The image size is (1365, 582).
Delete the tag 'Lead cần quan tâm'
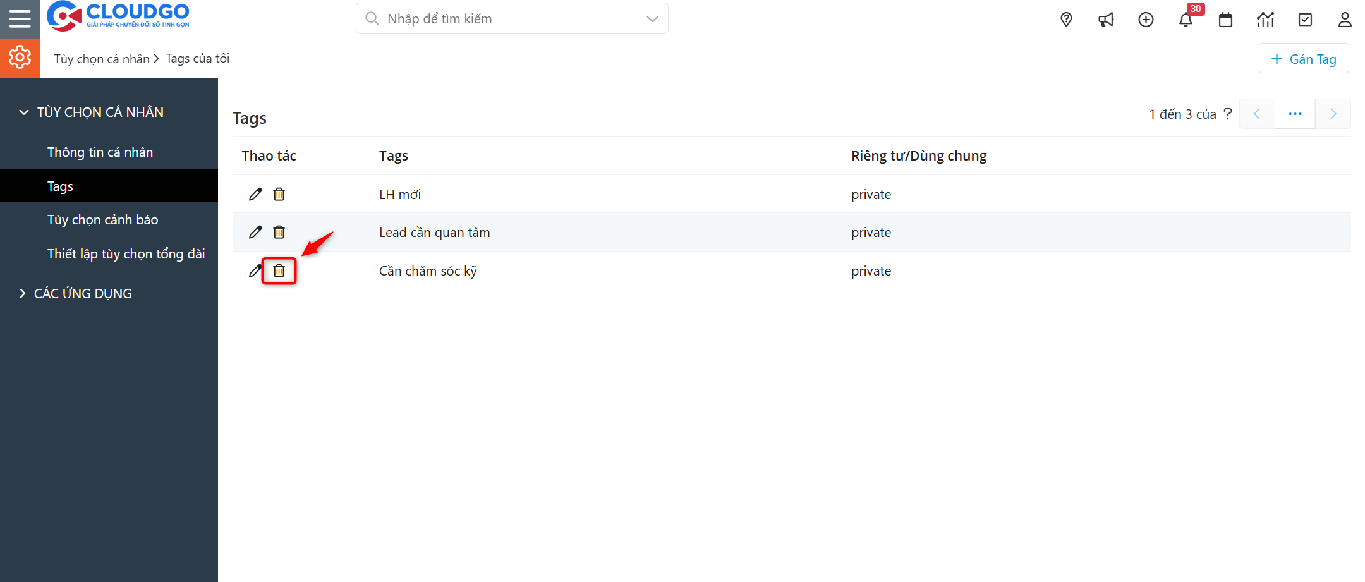point(279,232)
